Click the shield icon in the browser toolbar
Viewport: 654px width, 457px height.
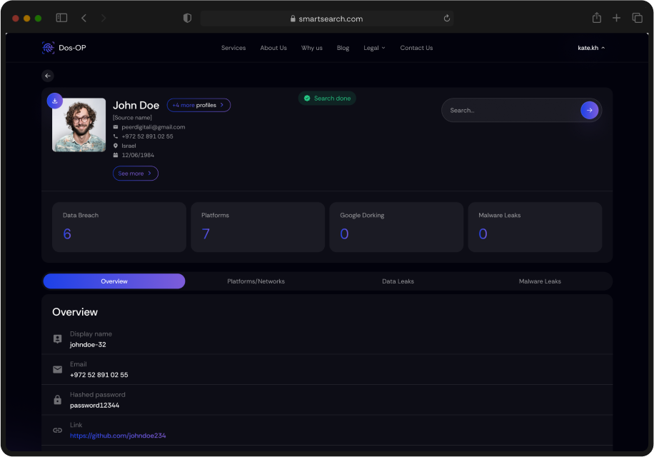point(187,17)
